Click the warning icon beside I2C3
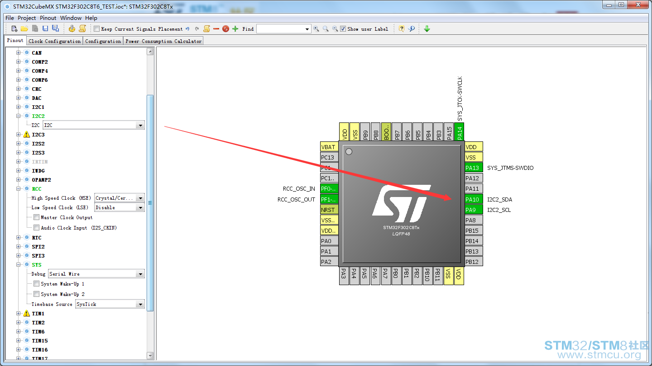This screenshot has width=652, height=366. point(27,134)
